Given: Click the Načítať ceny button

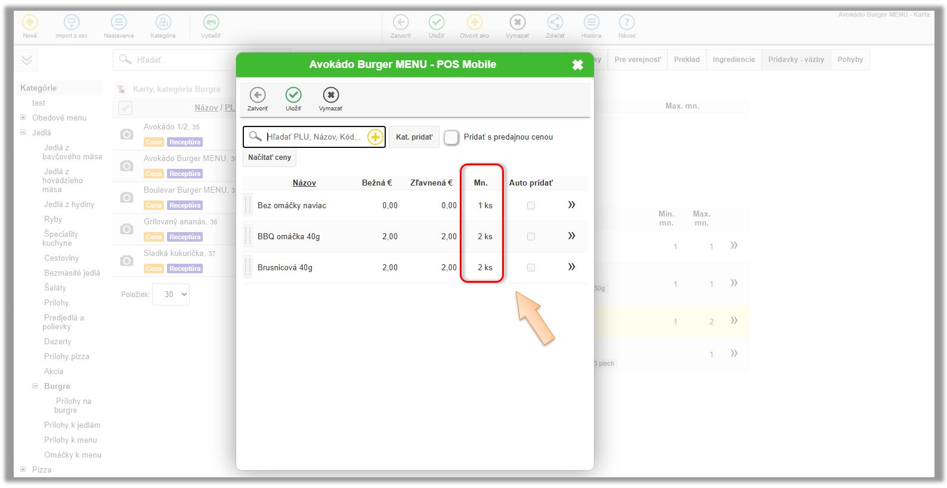Looking at the screenshot, I should point(270,157).
